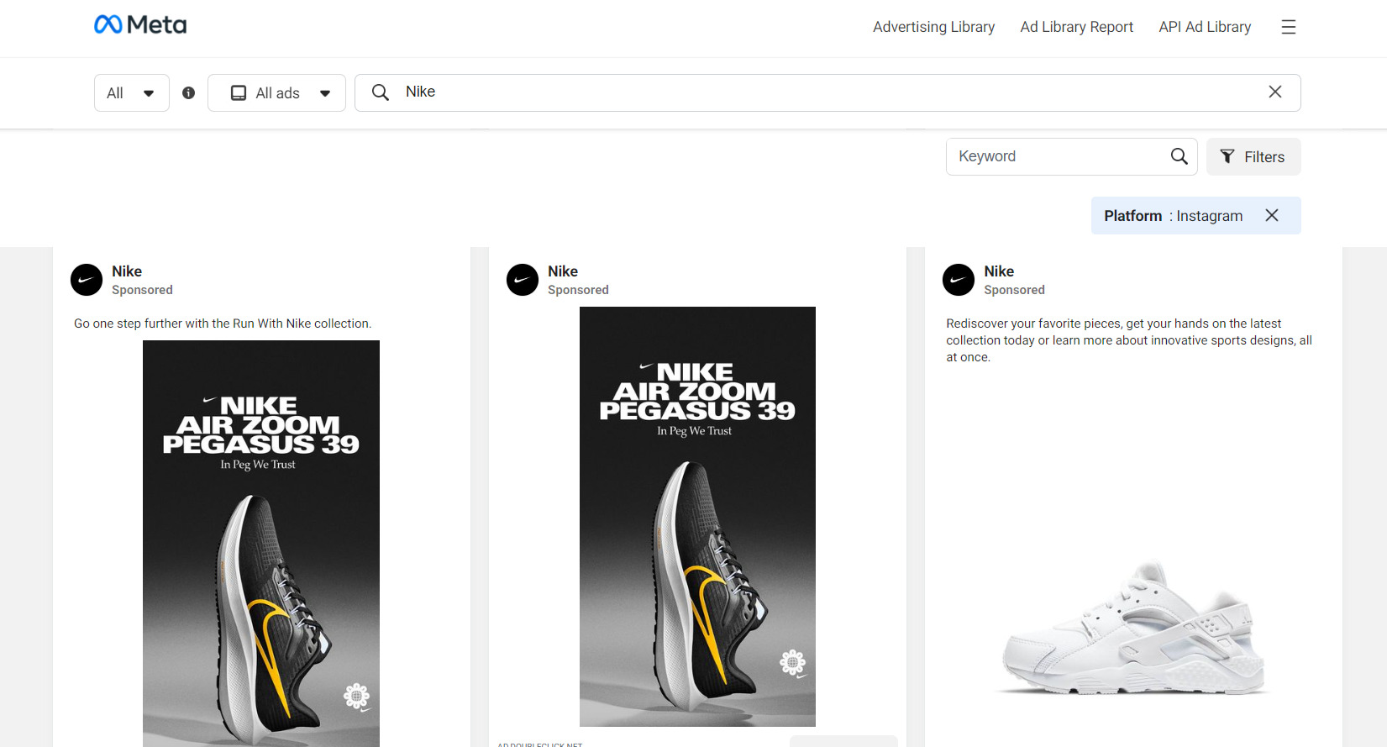
Task: Open the white Huarache shoe image
Action: 1133,629
